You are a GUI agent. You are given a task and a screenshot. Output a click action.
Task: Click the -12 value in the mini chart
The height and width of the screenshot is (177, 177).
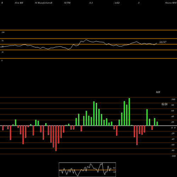tap(114, 172)
